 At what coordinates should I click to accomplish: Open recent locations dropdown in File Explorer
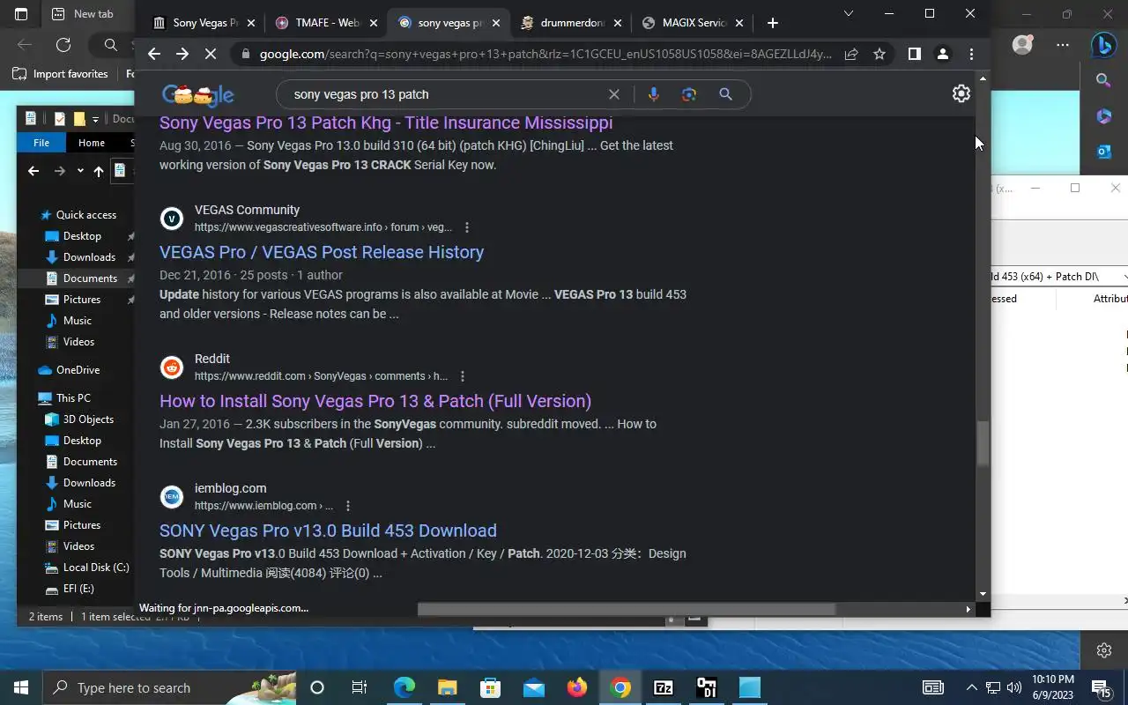click(80, 171)
